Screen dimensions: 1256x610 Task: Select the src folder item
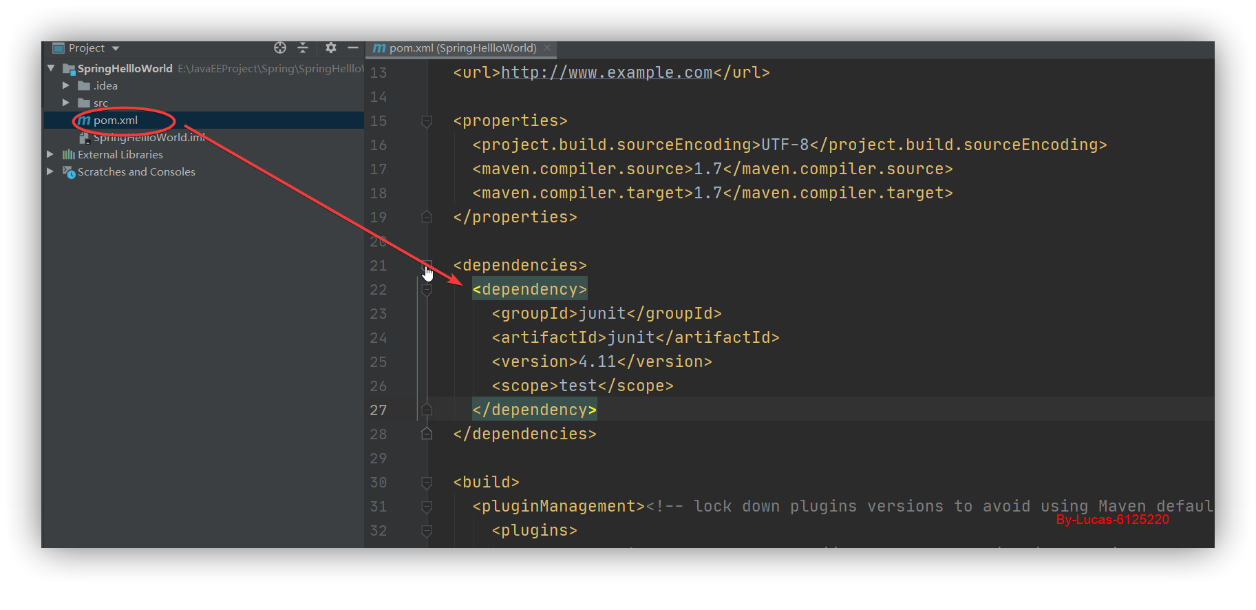100,103
